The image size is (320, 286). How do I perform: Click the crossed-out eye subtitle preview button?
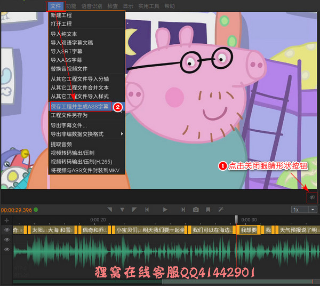click(x=312, y=197)
